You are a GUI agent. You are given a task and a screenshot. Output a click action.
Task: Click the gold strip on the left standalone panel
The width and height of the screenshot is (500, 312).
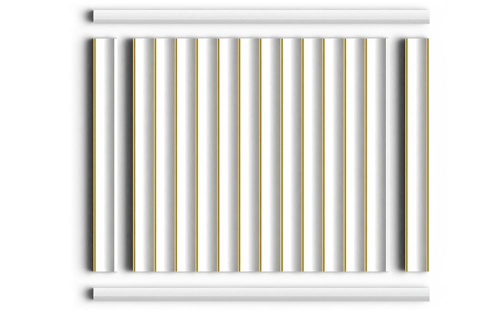click(94, 155)
